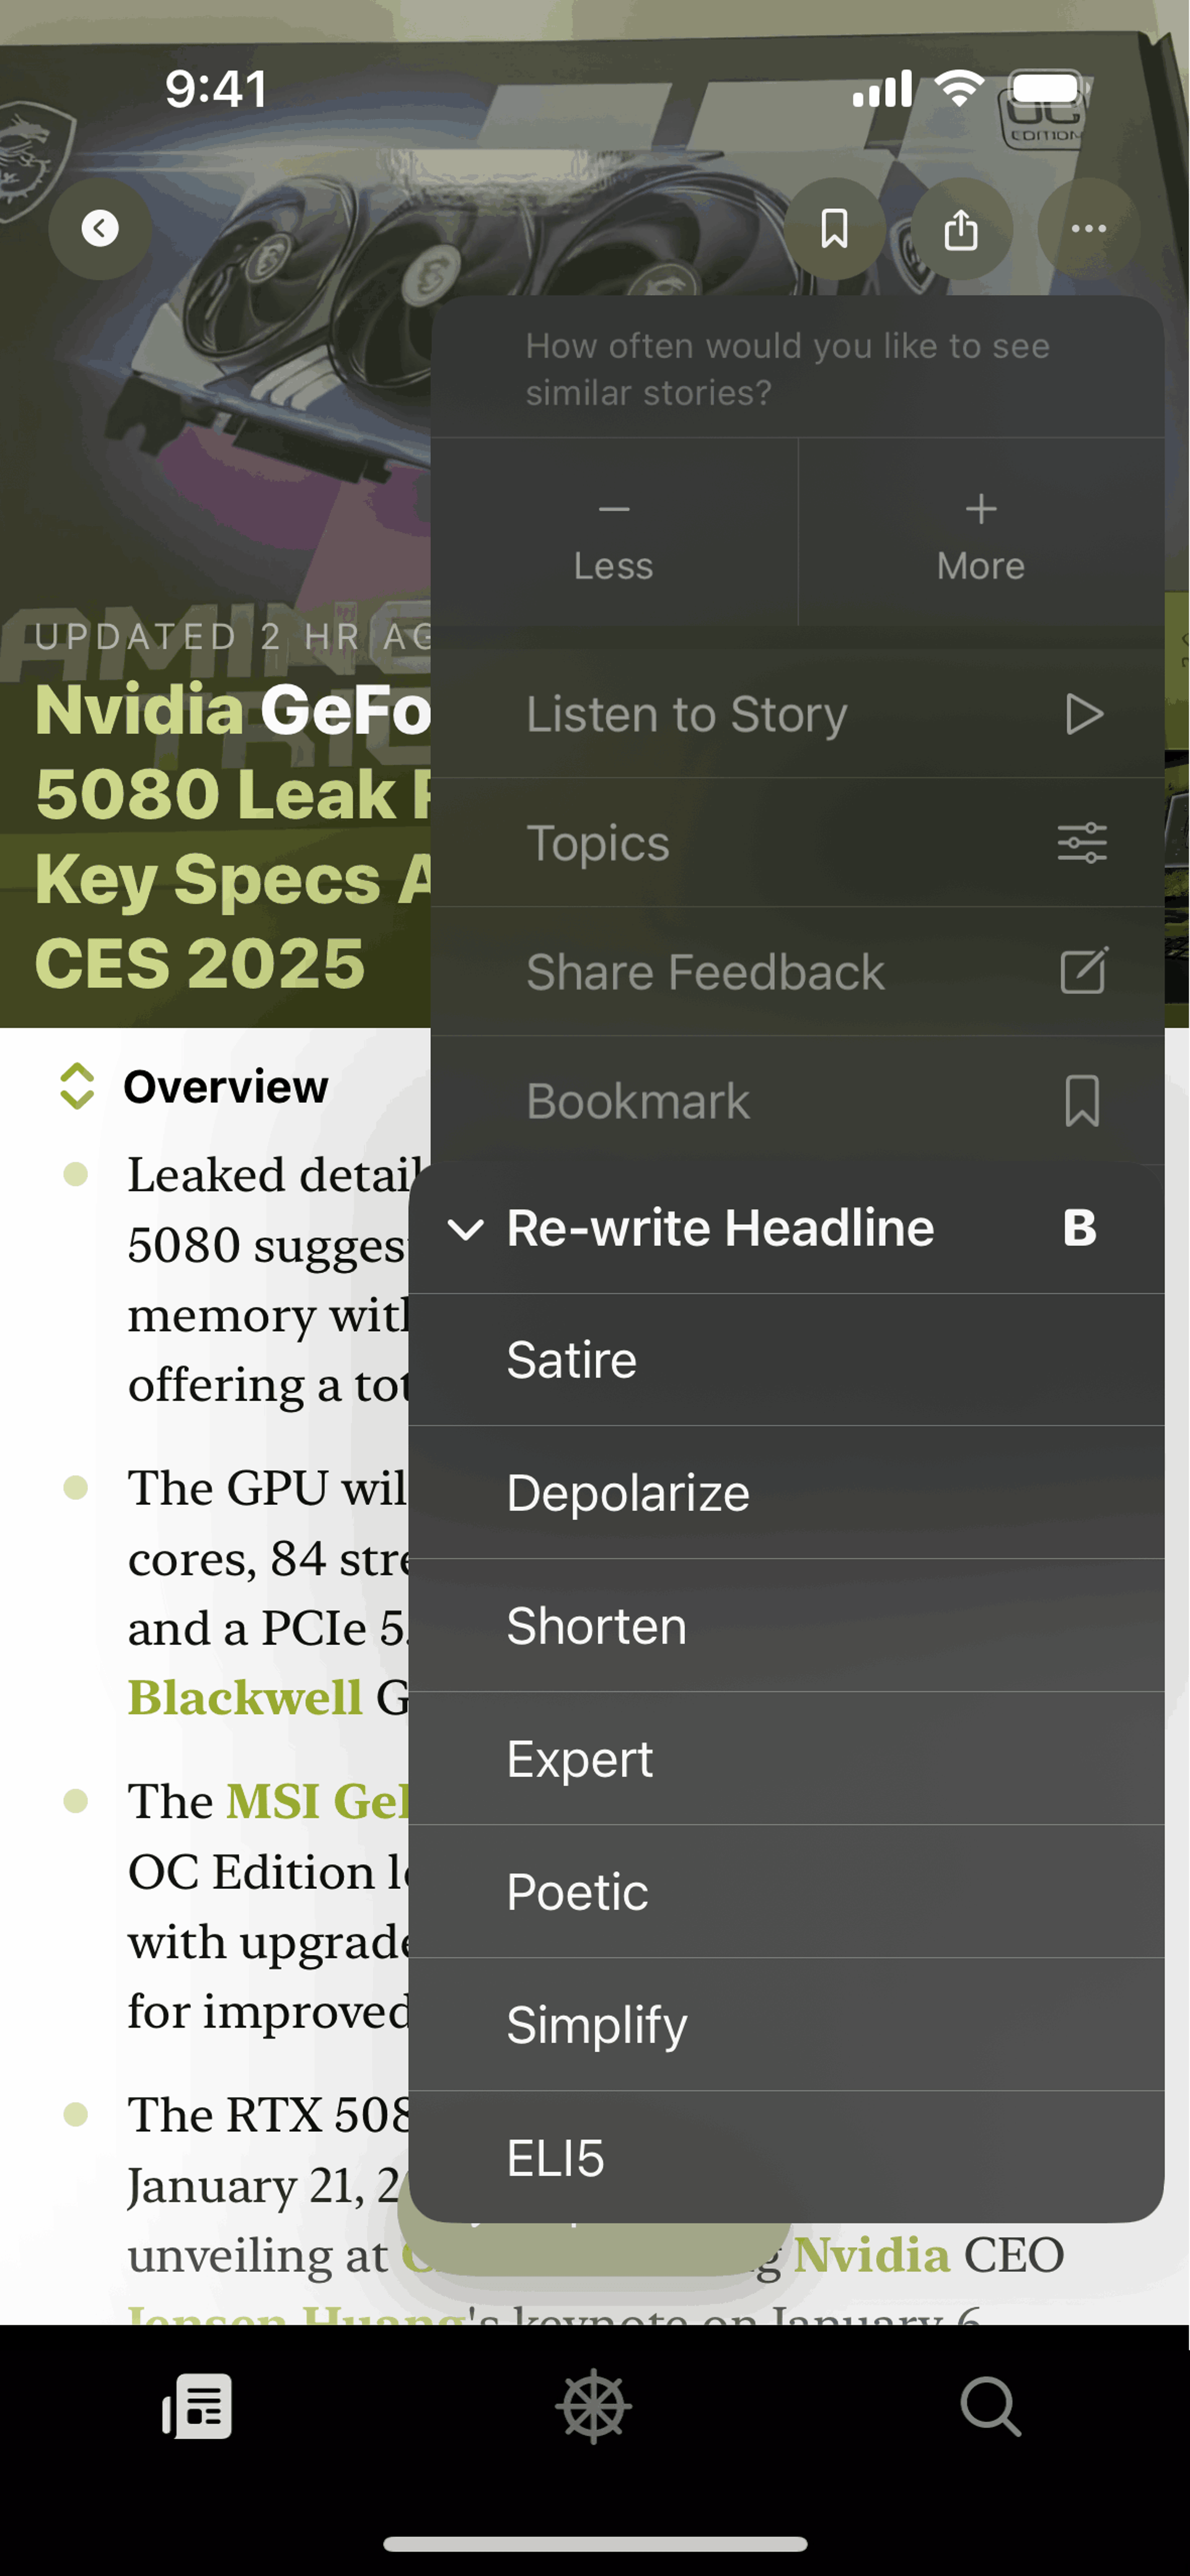Tap the bookmark icon in the top bar
This screenshot has width=1190, height=2576.
(x=835, y=229)
